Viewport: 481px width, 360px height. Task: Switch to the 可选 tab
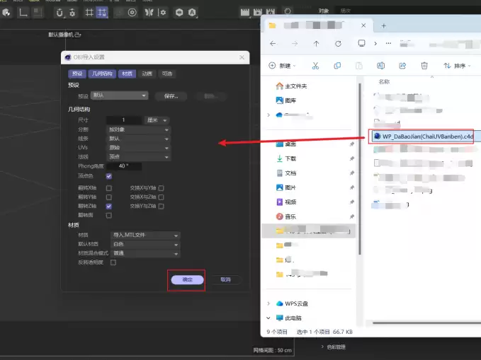167,74
